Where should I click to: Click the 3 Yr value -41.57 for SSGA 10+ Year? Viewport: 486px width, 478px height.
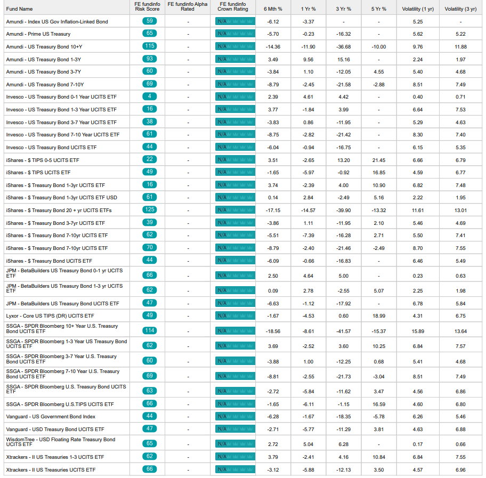(343, 331)
